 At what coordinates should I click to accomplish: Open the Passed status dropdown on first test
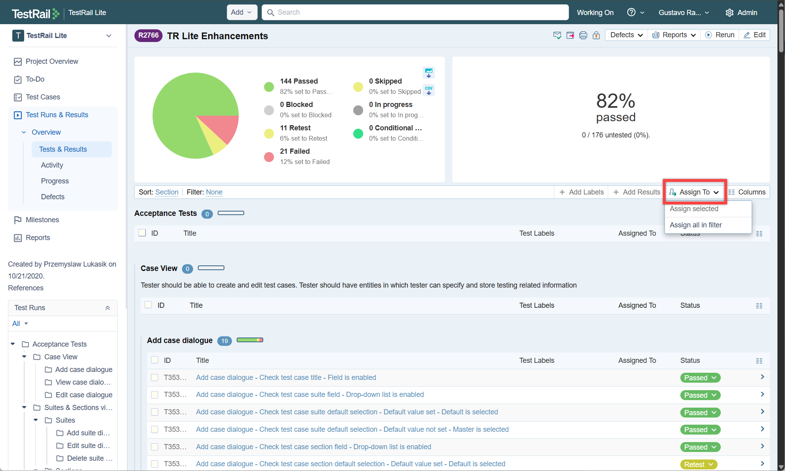tap(700, 378)
